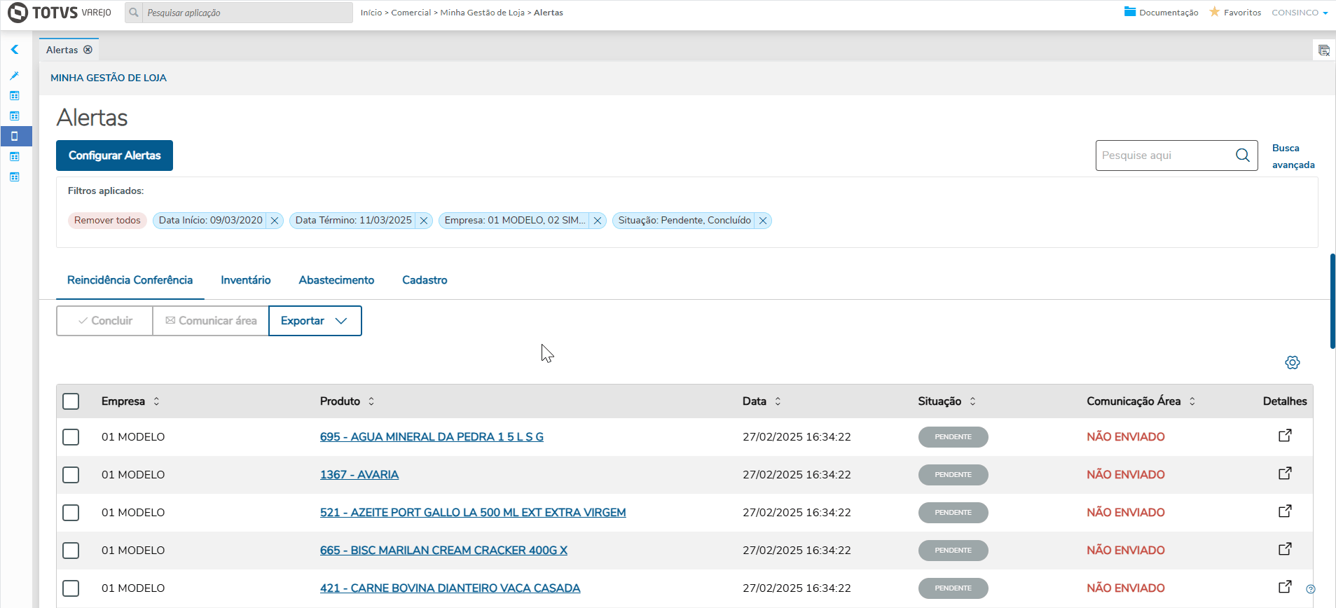Open the first calendar icon in the sidebar

tap(15, 96)
